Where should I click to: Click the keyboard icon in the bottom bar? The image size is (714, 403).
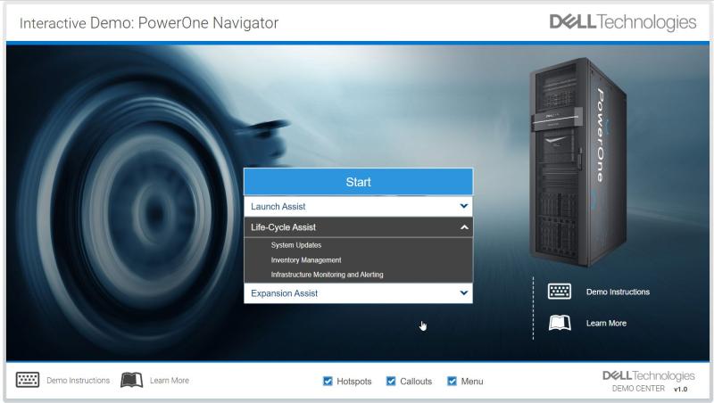tap(28, 380)
